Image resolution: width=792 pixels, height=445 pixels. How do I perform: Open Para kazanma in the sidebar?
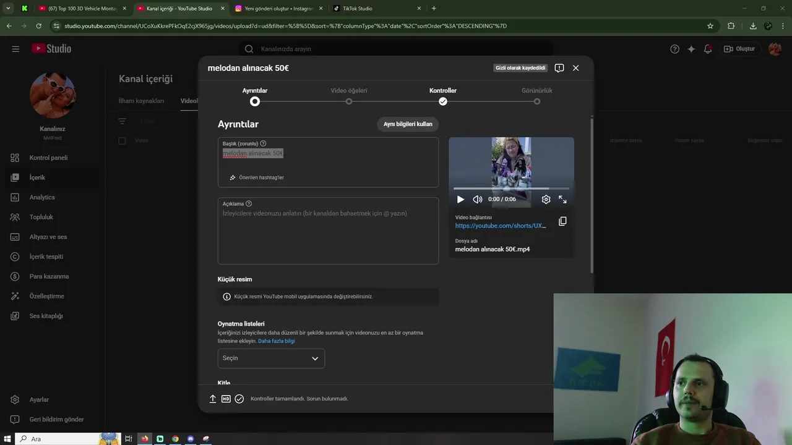click(48, 276)
